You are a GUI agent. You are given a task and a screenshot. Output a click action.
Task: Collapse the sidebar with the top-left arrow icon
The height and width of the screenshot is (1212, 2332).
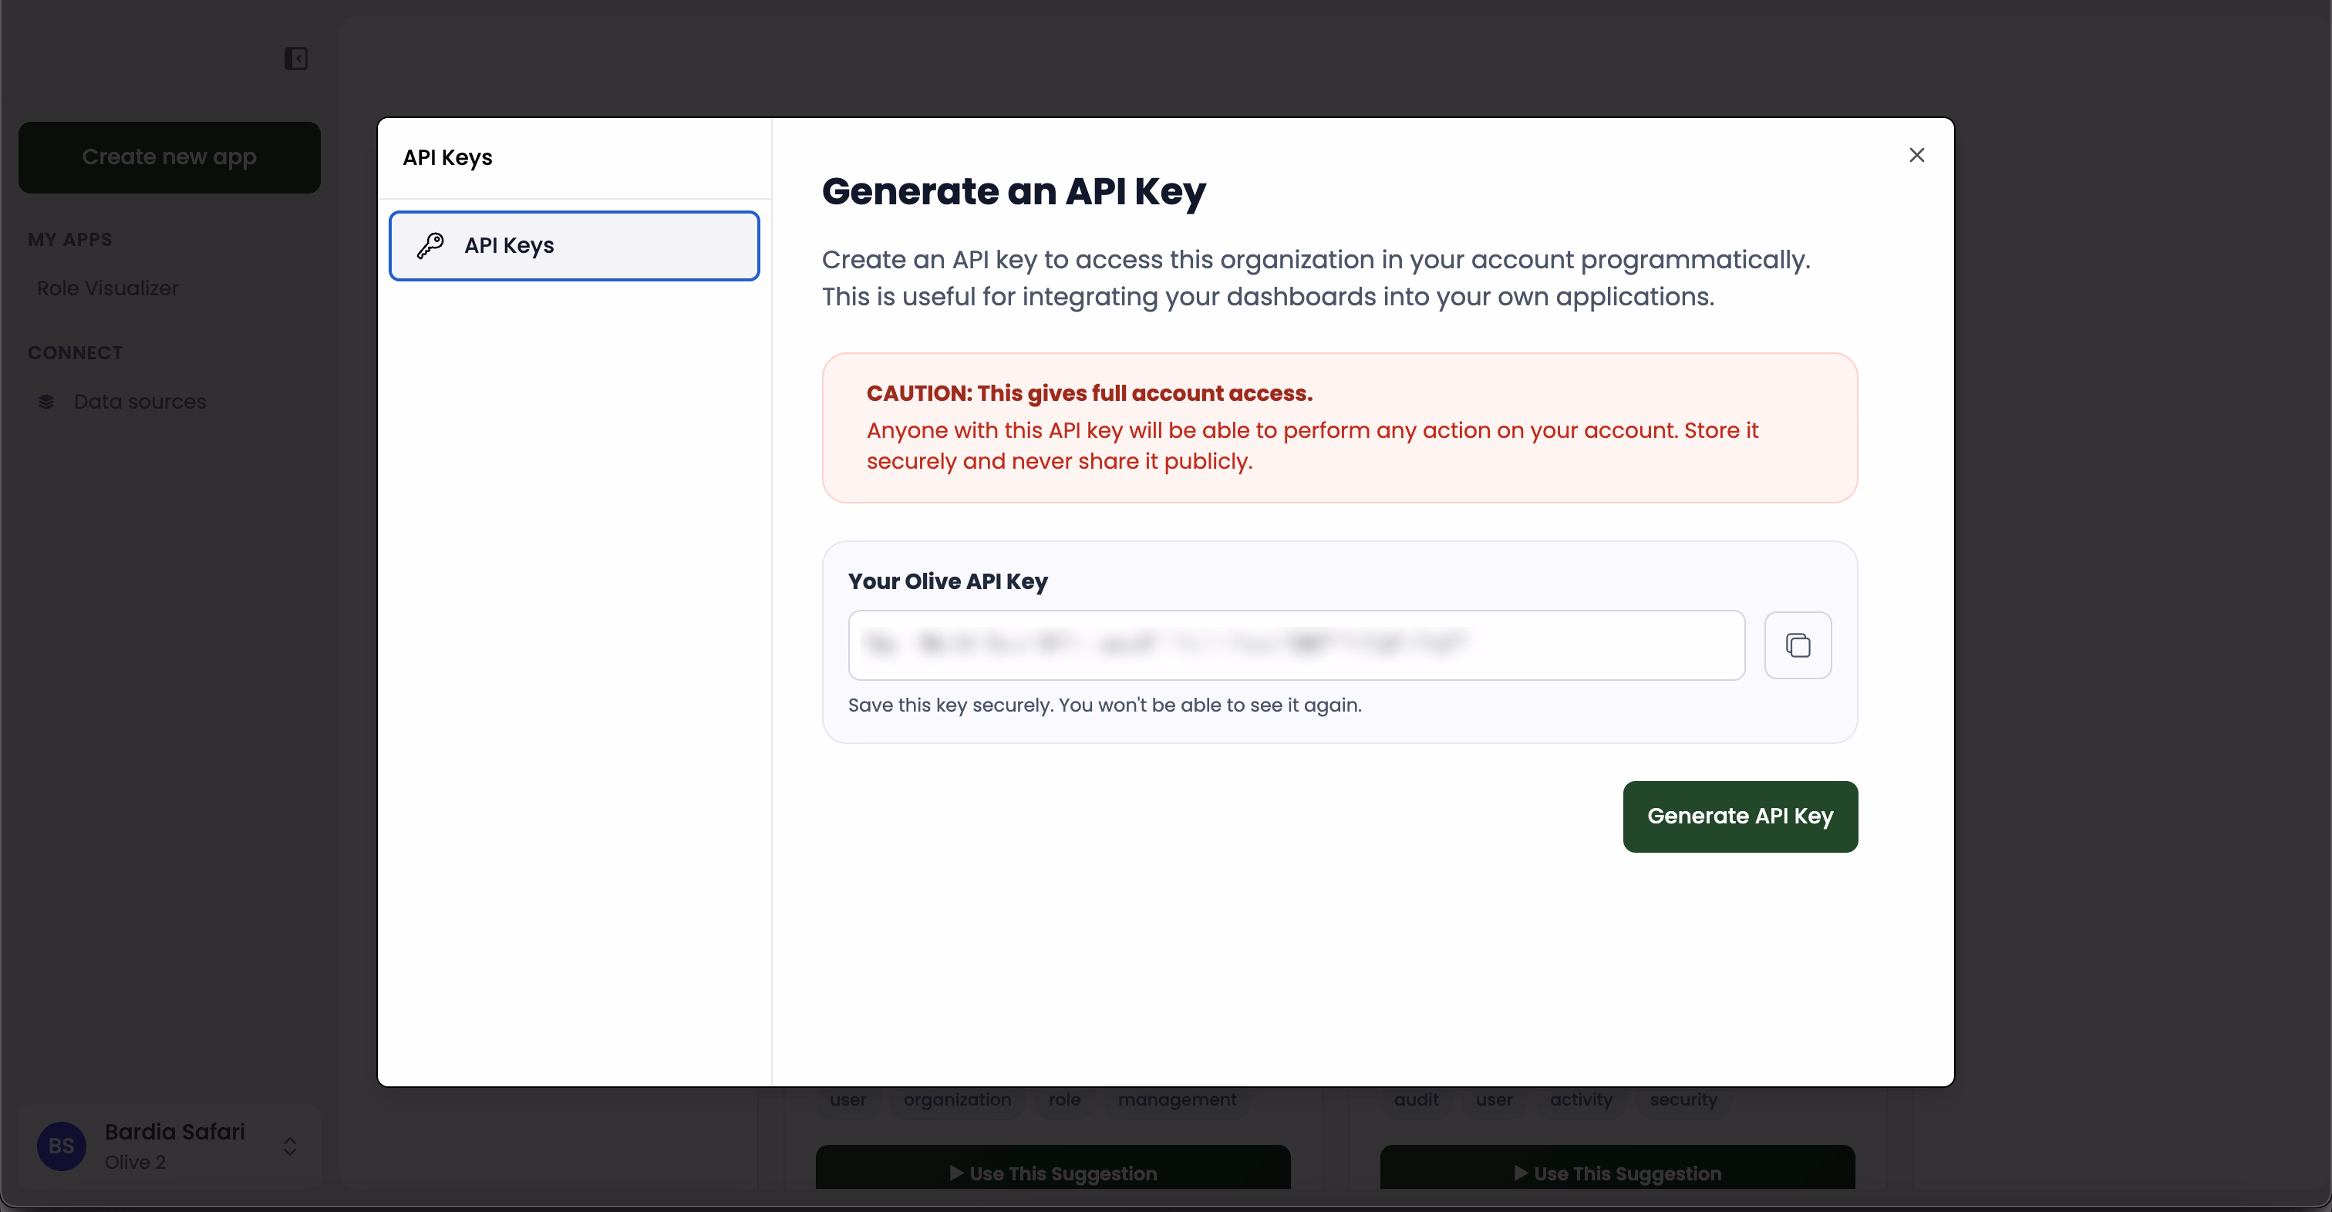click(x=295, y=58)
